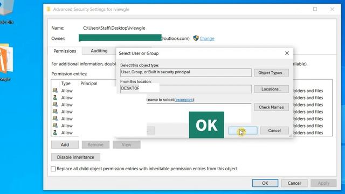Click the Change owner link
Viewport: 345px width, 194px height.
click(x=207, y=38)
